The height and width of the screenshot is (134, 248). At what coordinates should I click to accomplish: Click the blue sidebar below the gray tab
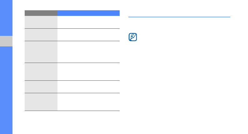[x=6, y=90]
